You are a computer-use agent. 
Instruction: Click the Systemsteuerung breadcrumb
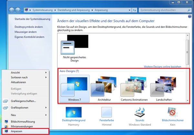click(x=43, y=10)
